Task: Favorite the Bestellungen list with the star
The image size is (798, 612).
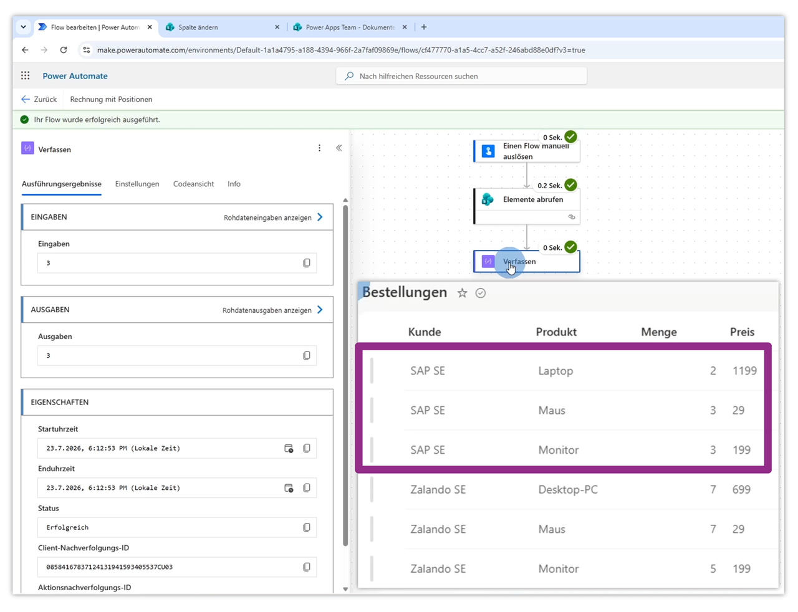Action: pyautogui.click(x=462, y=293)
